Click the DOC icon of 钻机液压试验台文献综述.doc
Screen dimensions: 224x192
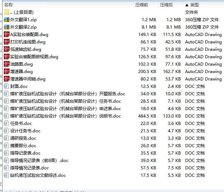coord(6,175)
